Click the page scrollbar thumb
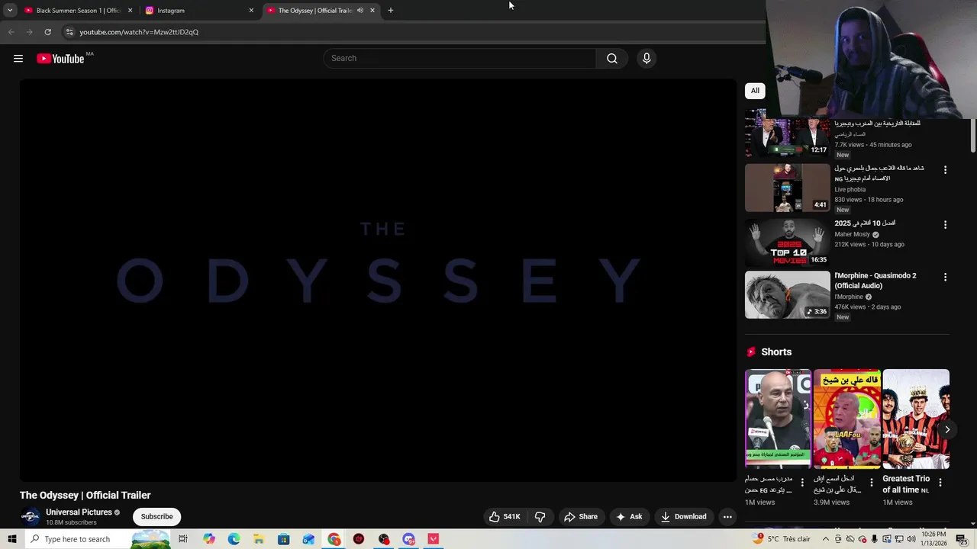 tap(972, 135)
